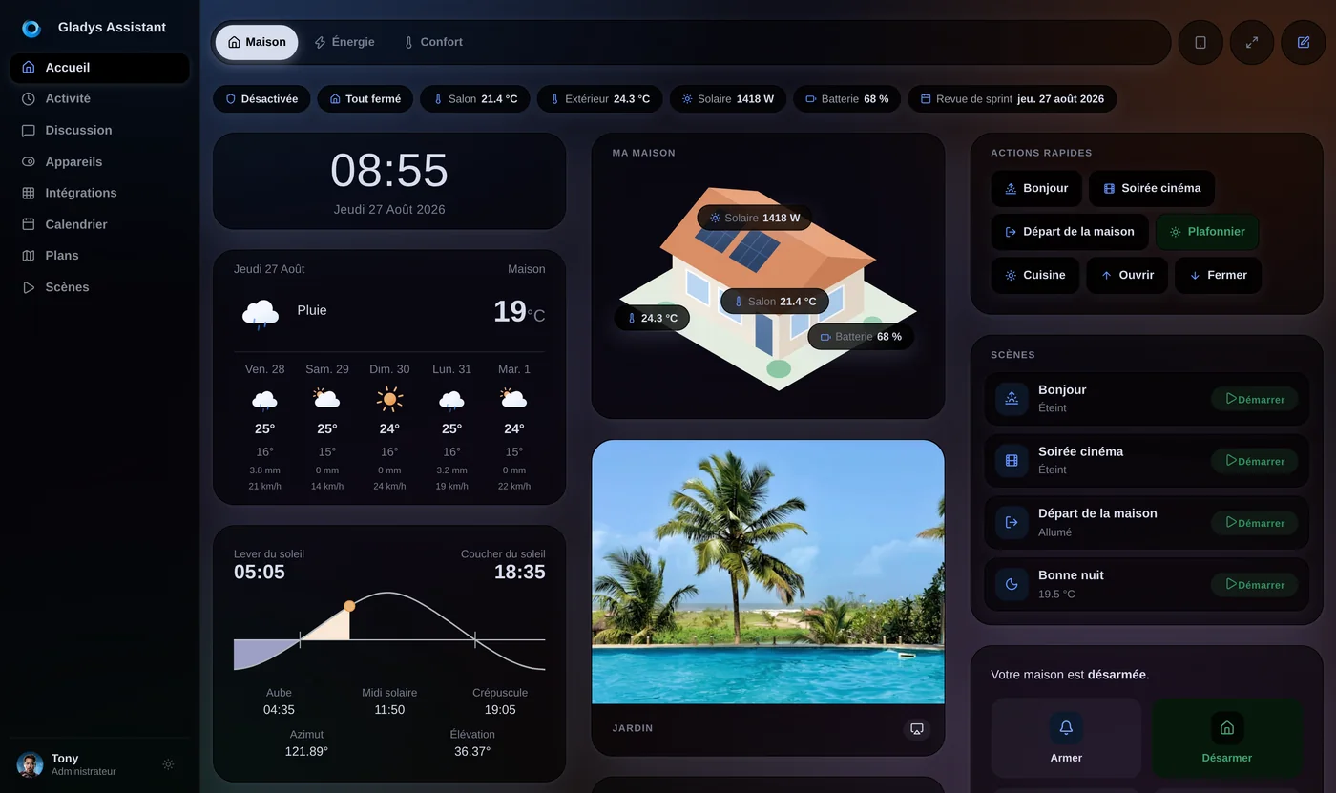Click the 24.3 °C label on house map
This screenshot has height=793, width=1336.
tap(652, 318)
